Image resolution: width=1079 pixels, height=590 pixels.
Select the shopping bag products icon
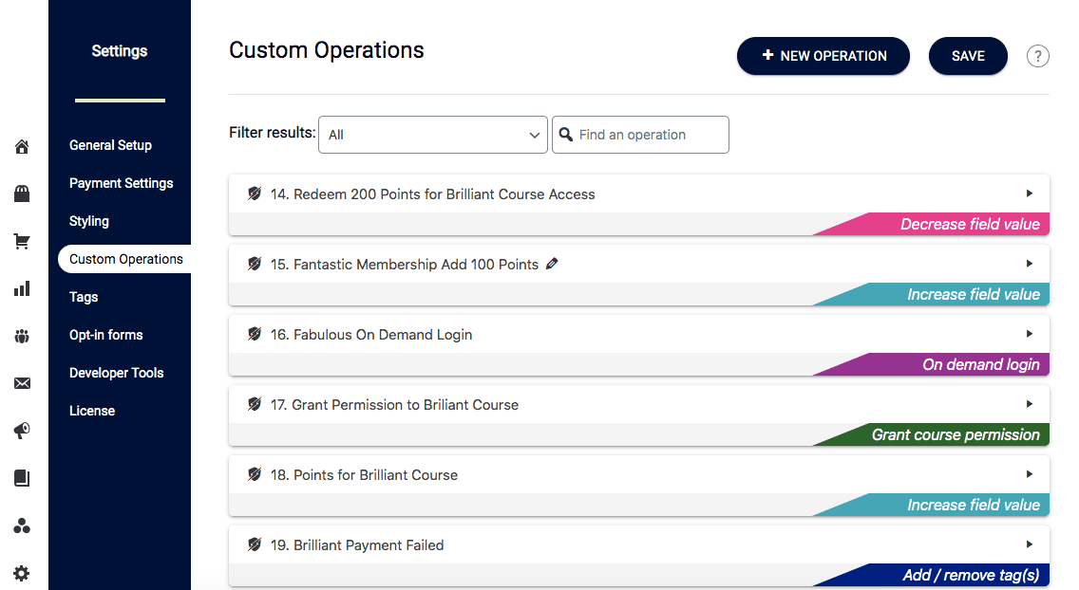tap(21, 194)
